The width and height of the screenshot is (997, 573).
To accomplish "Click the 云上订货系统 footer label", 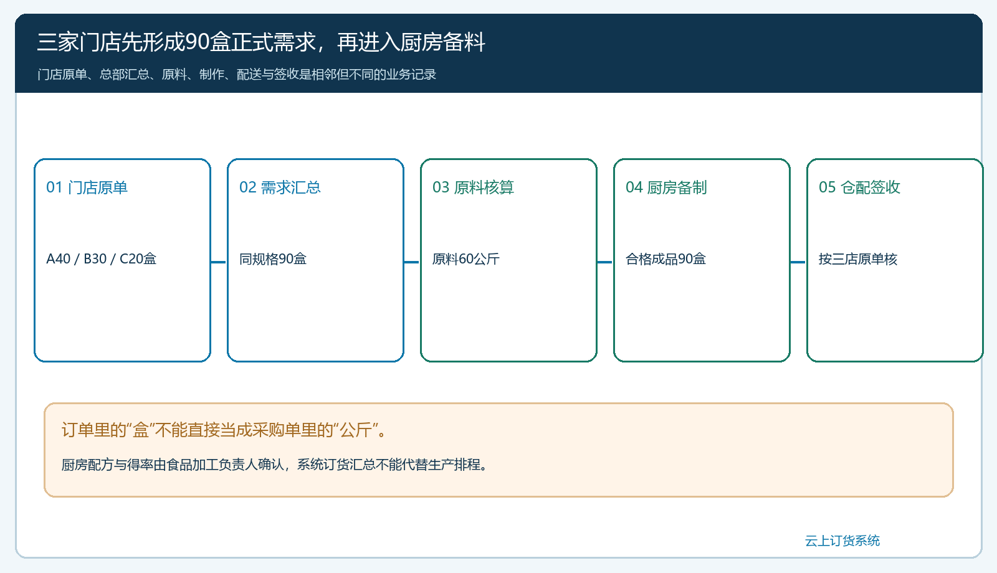I will [x=842, y=541].
